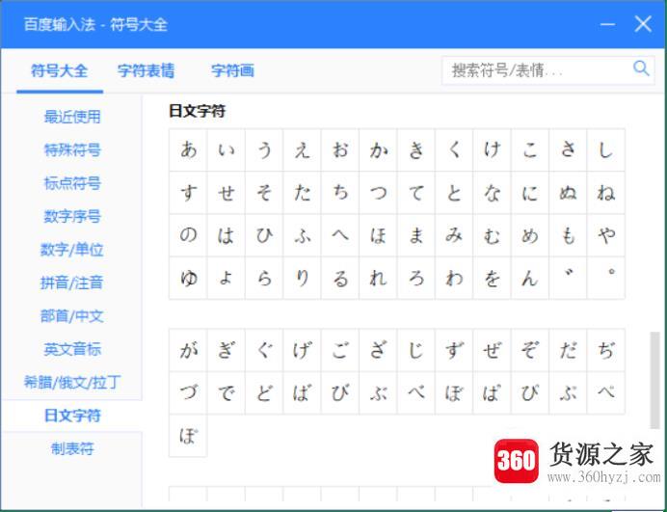The height and width of the screenshot is (512, 667).
Task: Select the か character
Action: [x=378, y=149]
